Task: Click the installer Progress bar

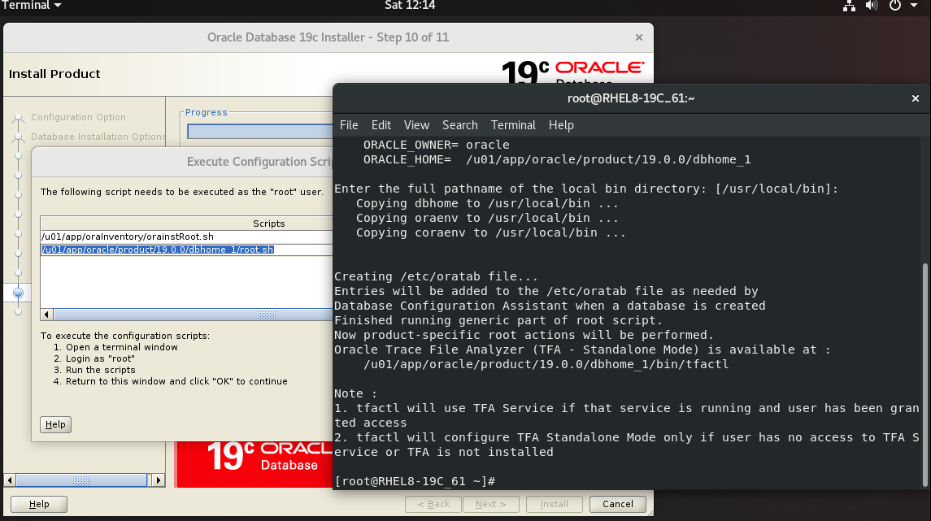Action: point(260,132)
